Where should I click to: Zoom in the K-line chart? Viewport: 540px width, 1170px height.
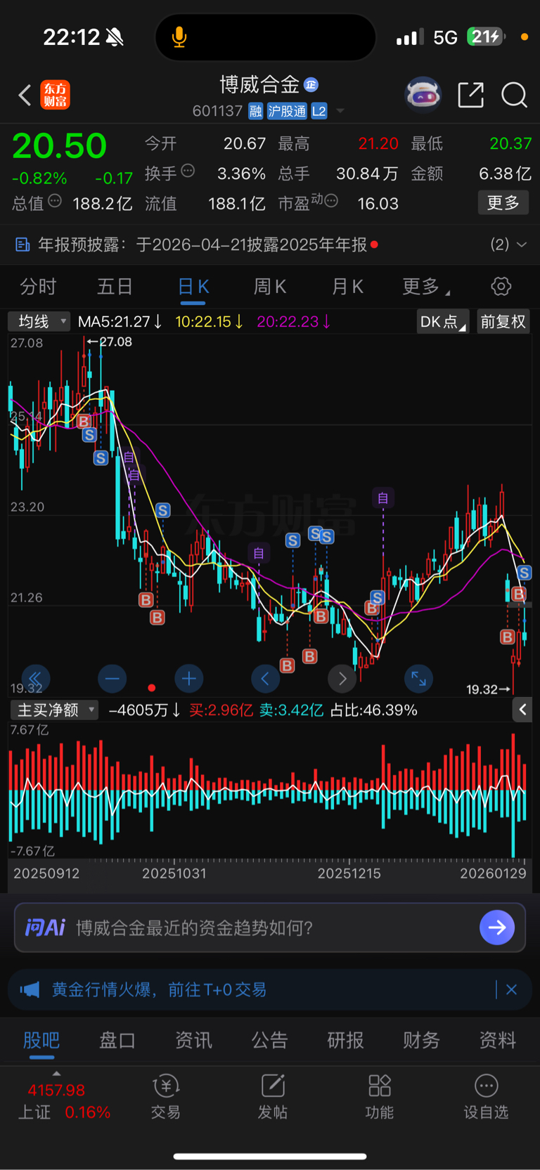tap(188, 678)
